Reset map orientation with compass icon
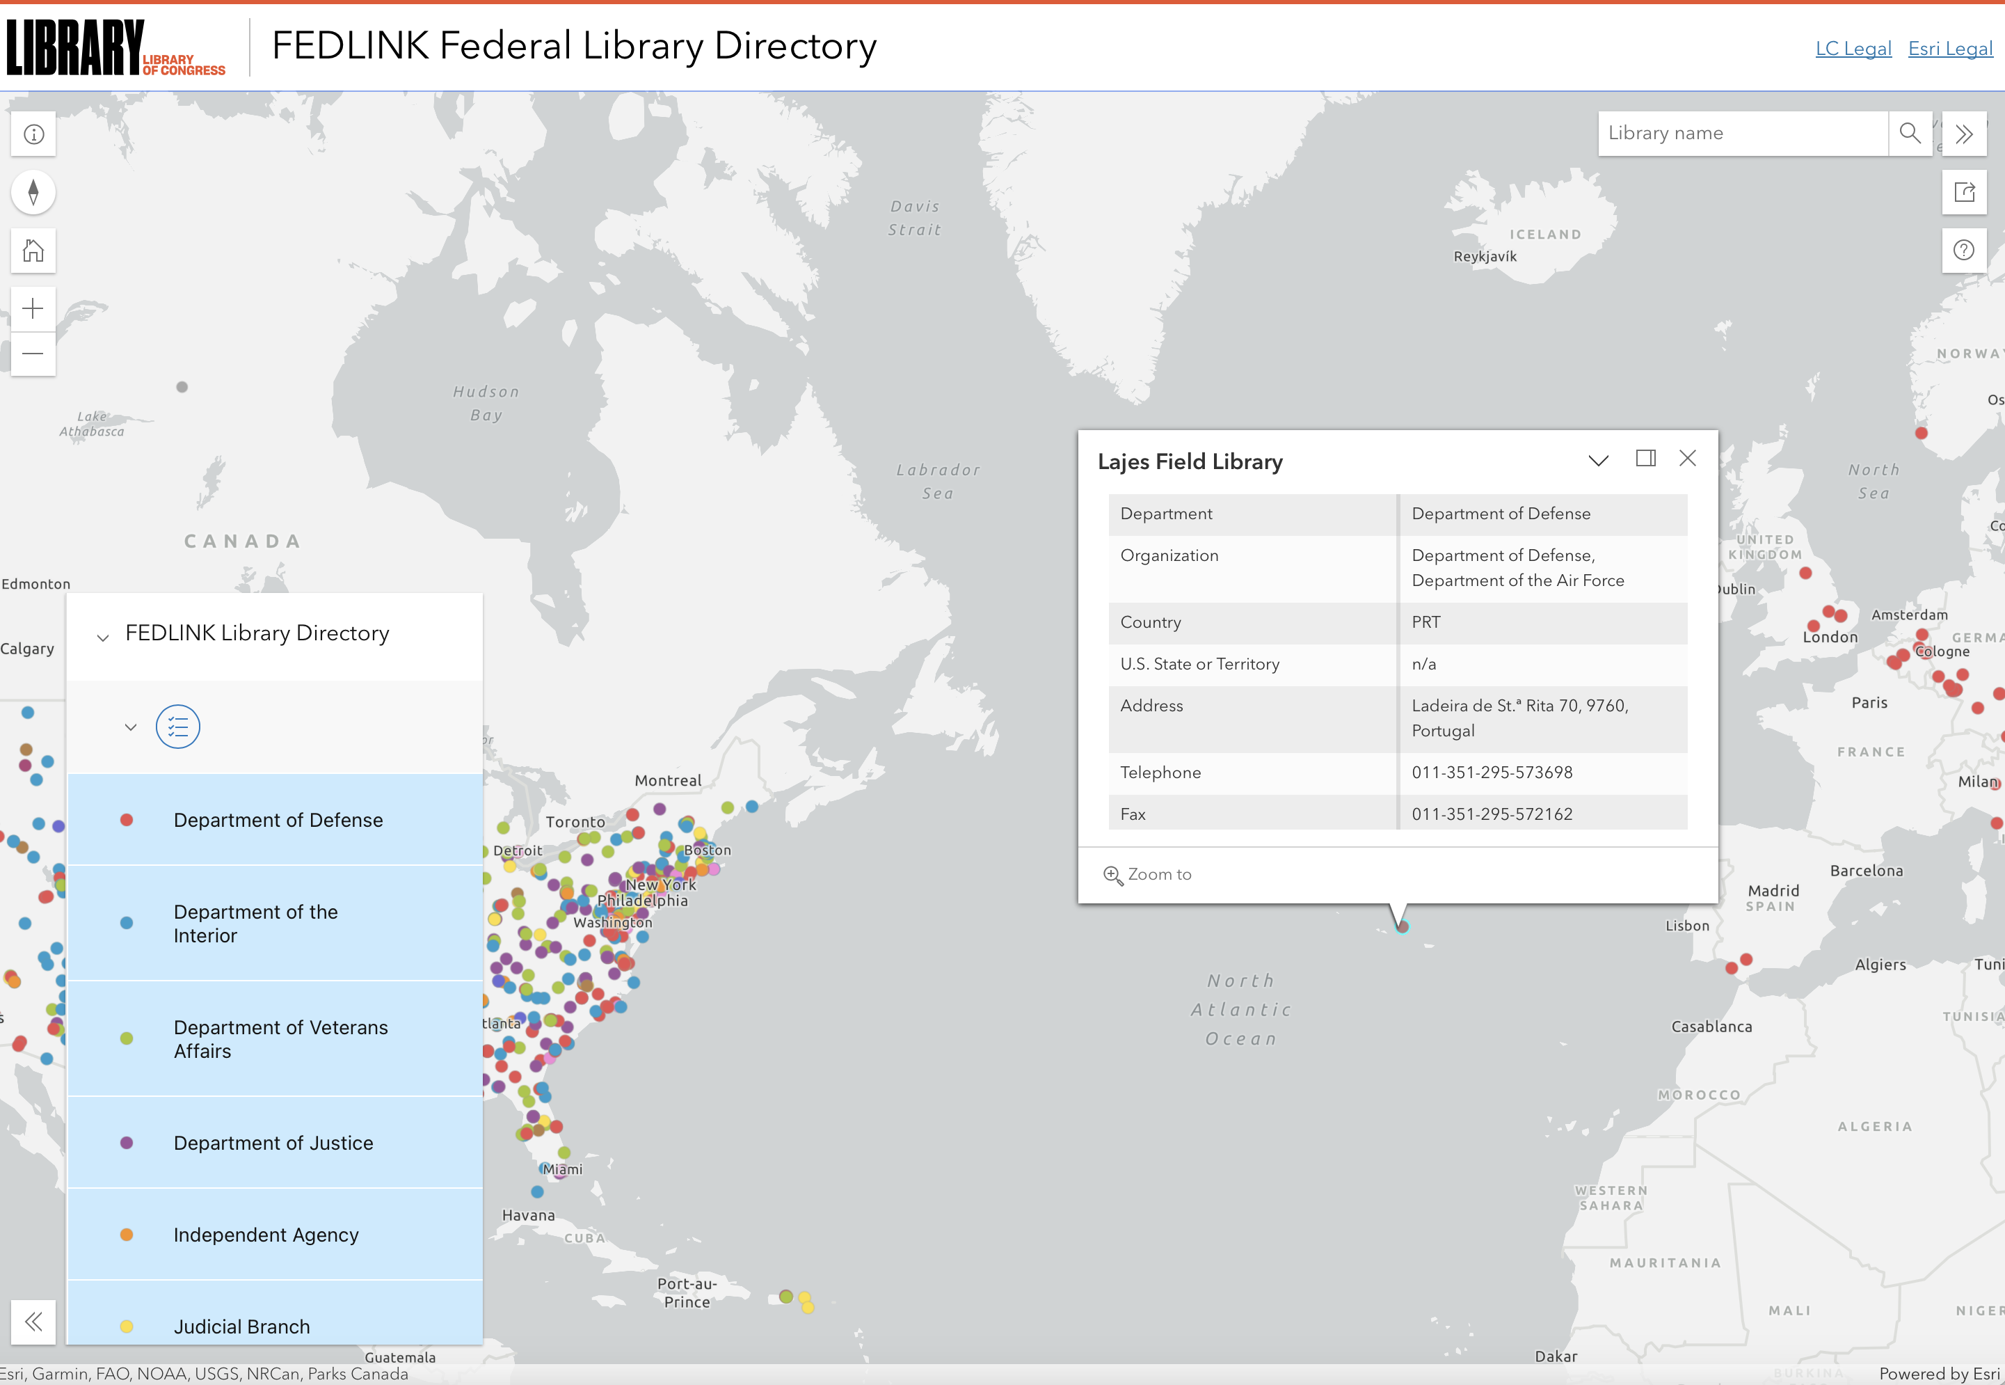 tap(34, 192)
